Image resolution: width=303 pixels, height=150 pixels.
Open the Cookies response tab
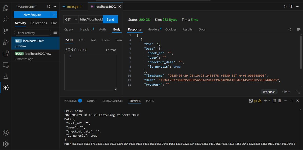171,29
